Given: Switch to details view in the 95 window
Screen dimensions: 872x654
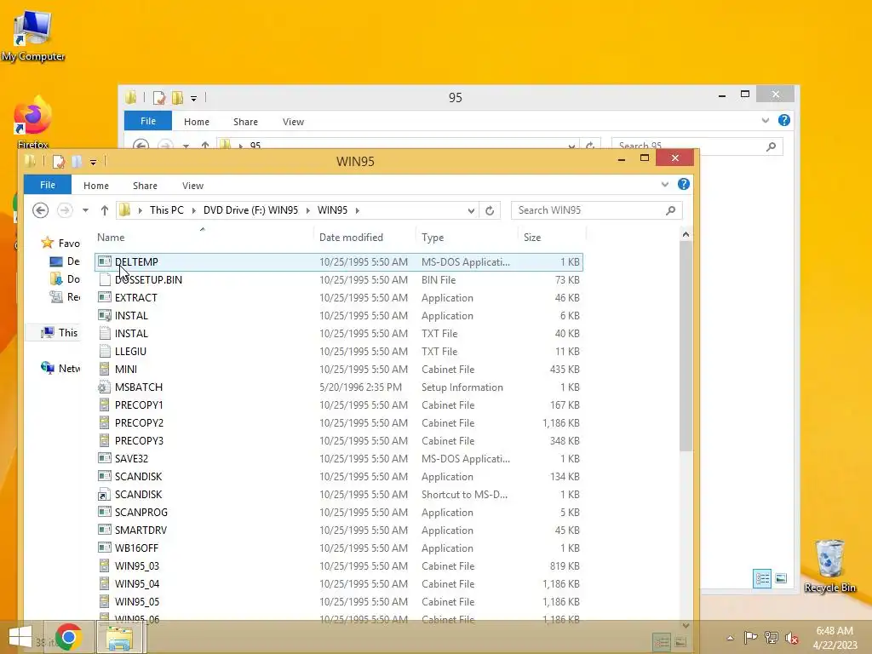Looking at the screenshot, I should coord(762,579).
